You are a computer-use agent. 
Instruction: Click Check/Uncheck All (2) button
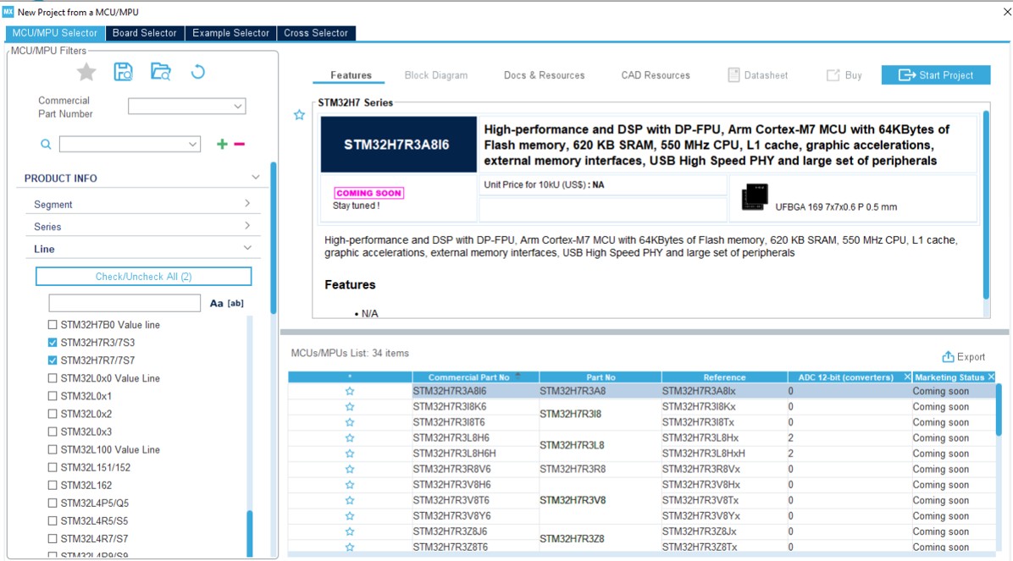click(x=143, y=277)
